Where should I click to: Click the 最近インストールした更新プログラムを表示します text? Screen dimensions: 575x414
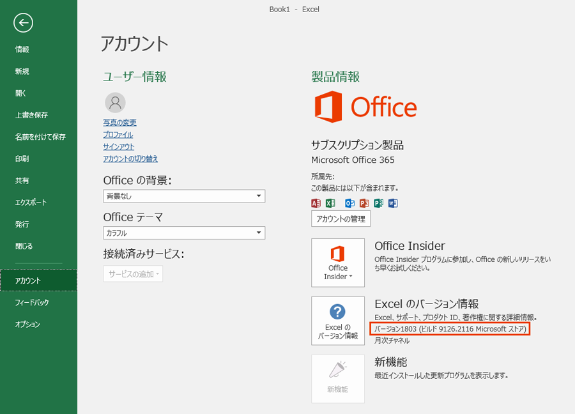pyautogui.click(x=441, y=376)
